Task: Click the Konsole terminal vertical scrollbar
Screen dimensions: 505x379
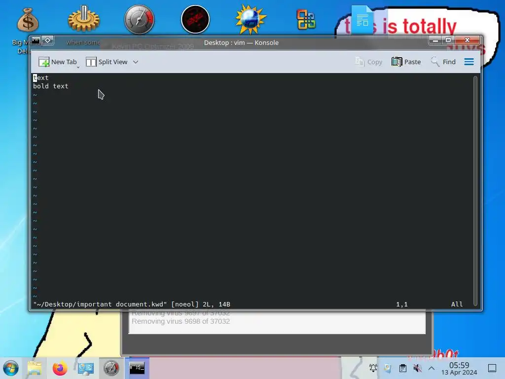Action: point(475,190)
